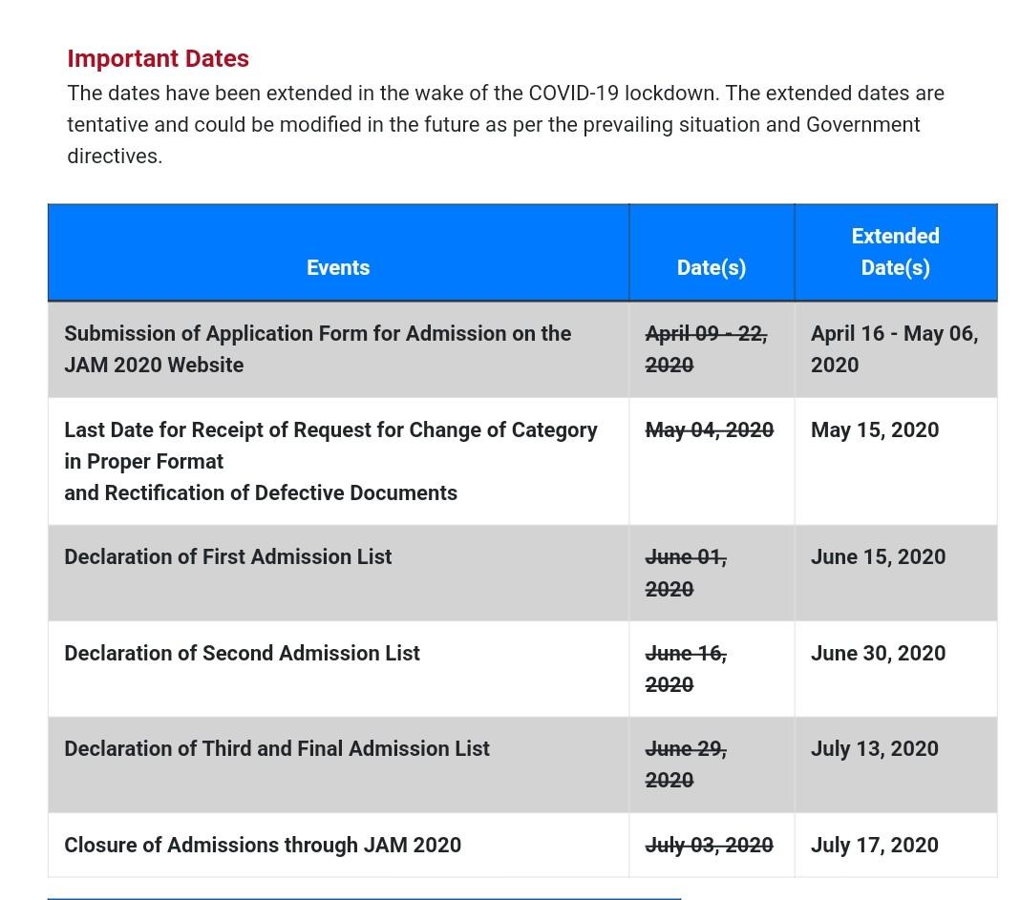The image size is (1020, 900).
Task: Click the June 30, 2020 extended date
Action: pos(878,653)
